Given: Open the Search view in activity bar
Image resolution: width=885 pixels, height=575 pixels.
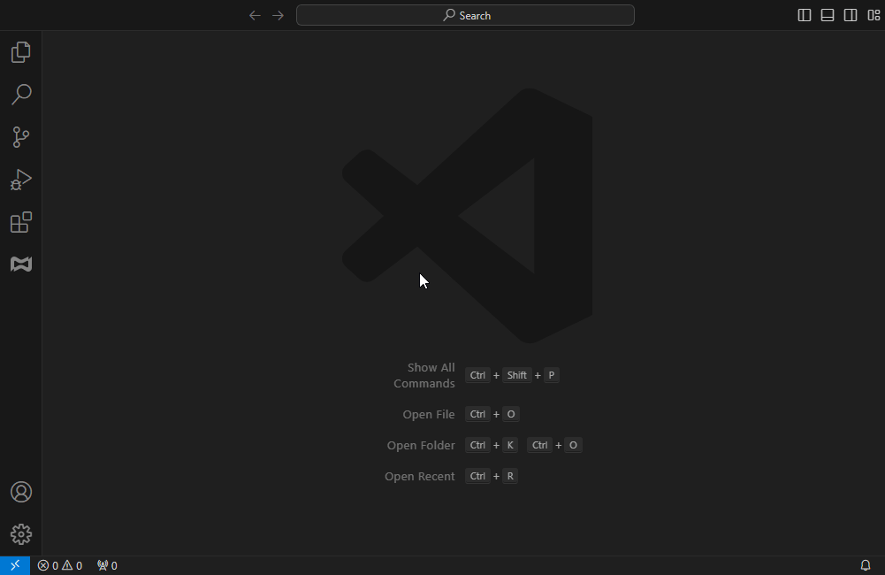Looking at the screenshot, I should (21, 95).
